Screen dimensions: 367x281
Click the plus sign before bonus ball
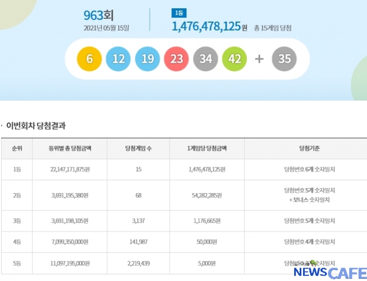click(x=259, y=59)
